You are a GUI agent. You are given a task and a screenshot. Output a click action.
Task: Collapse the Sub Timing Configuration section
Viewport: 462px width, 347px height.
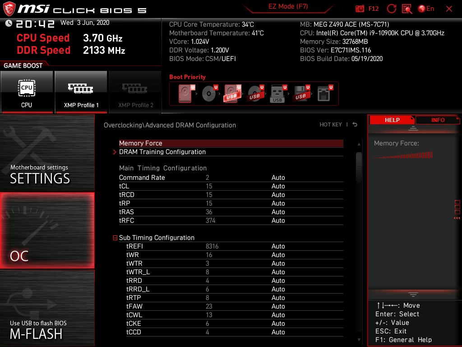click(x=115, y=238)
